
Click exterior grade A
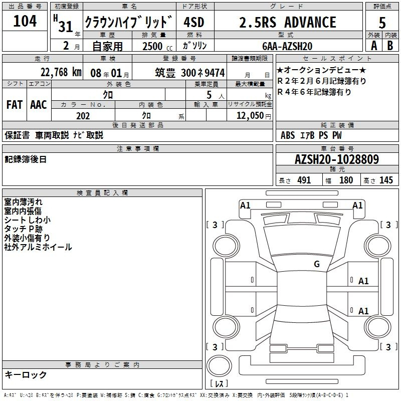tap(374, 46)
